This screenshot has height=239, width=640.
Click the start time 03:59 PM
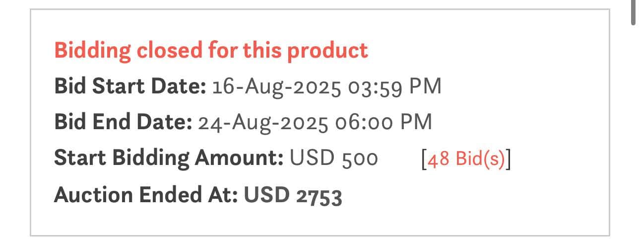394,87
